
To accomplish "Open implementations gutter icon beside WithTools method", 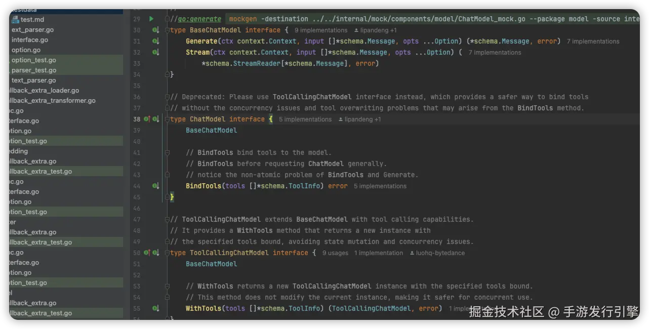I will [x=156, y=309].
